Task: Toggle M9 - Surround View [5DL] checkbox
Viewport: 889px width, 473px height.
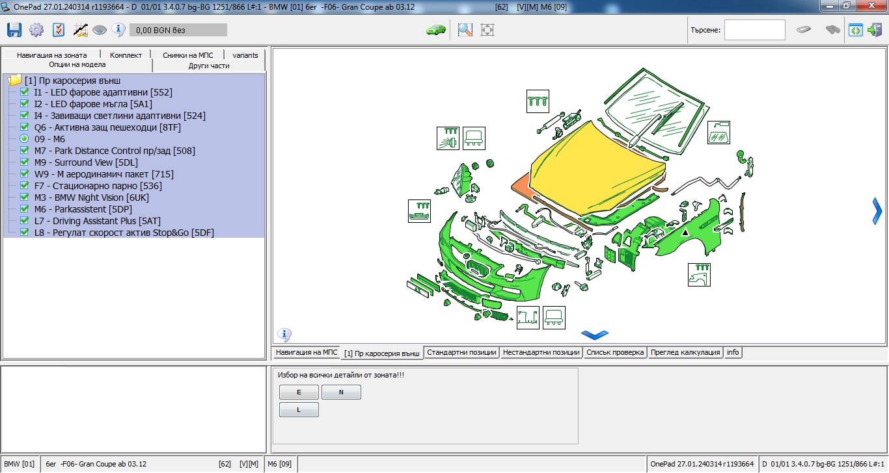Action: (25, 162)
